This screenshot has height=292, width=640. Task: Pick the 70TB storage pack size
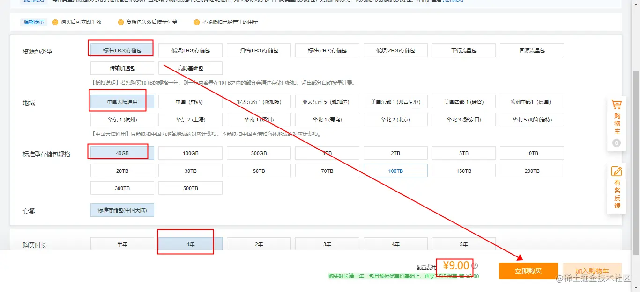coord(327,171)
